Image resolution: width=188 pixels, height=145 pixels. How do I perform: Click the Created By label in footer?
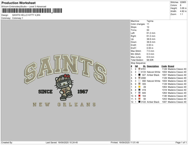tap(7, 142)
